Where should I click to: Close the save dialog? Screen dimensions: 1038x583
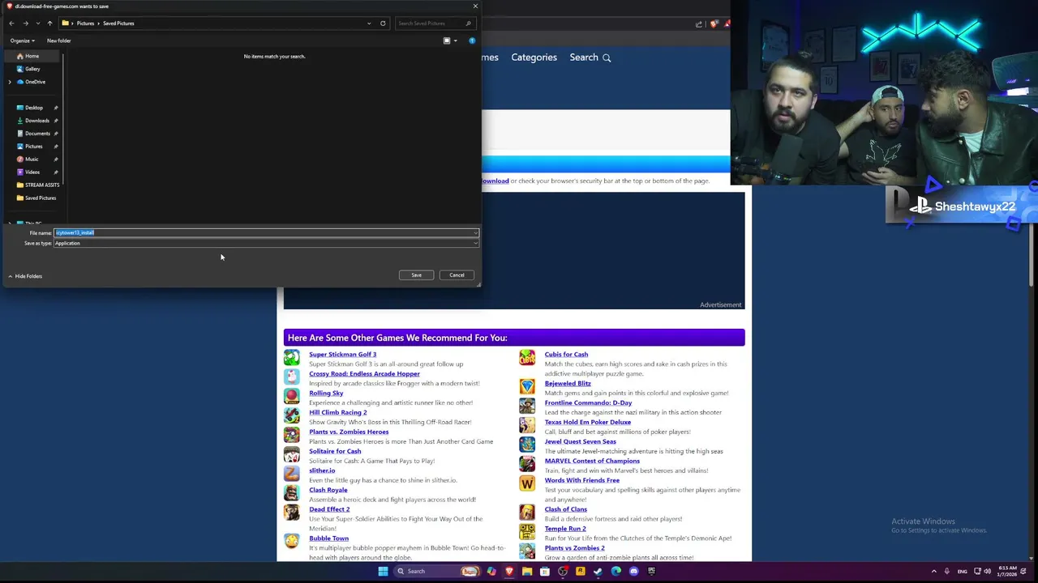coord(475,6)
